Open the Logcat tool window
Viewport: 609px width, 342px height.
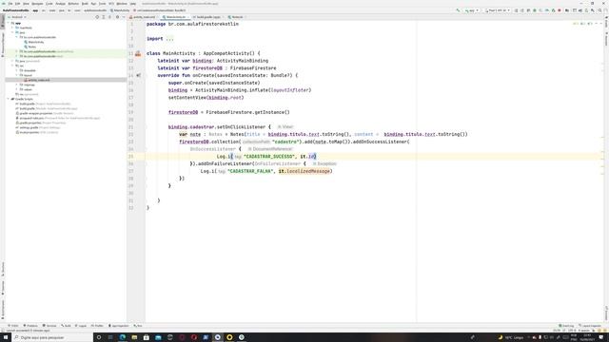[81, 326]
